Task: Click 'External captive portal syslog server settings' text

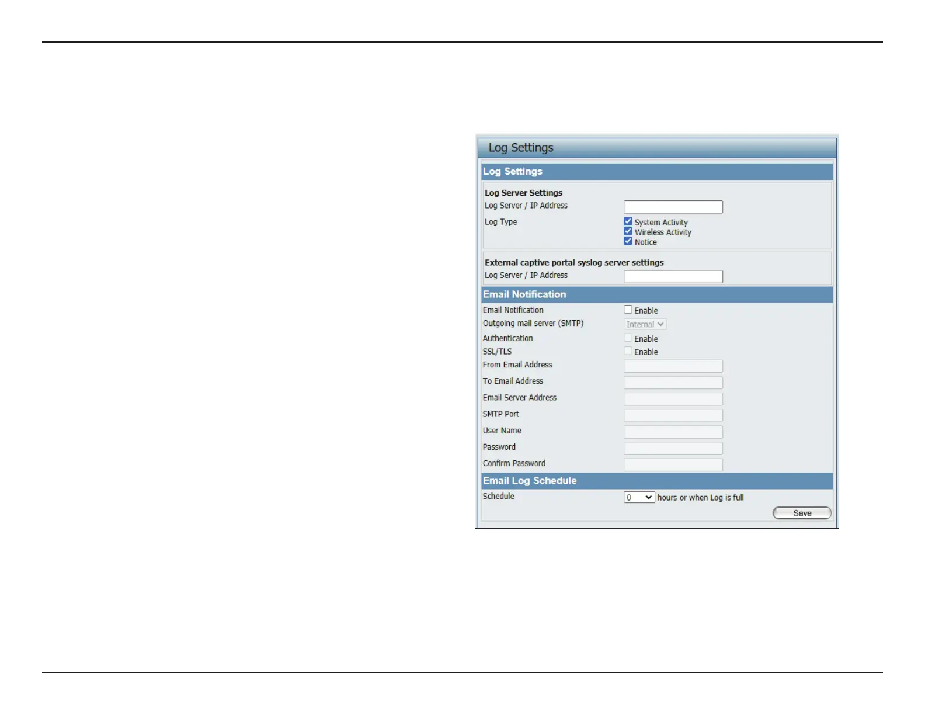Action: point(574,263)
